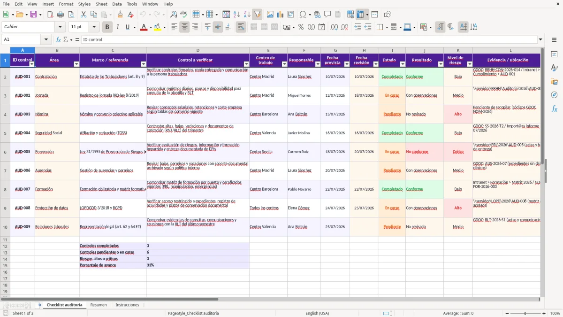Click column D header
The width and height of the screenshot is (563, 317).
point(198,50)
